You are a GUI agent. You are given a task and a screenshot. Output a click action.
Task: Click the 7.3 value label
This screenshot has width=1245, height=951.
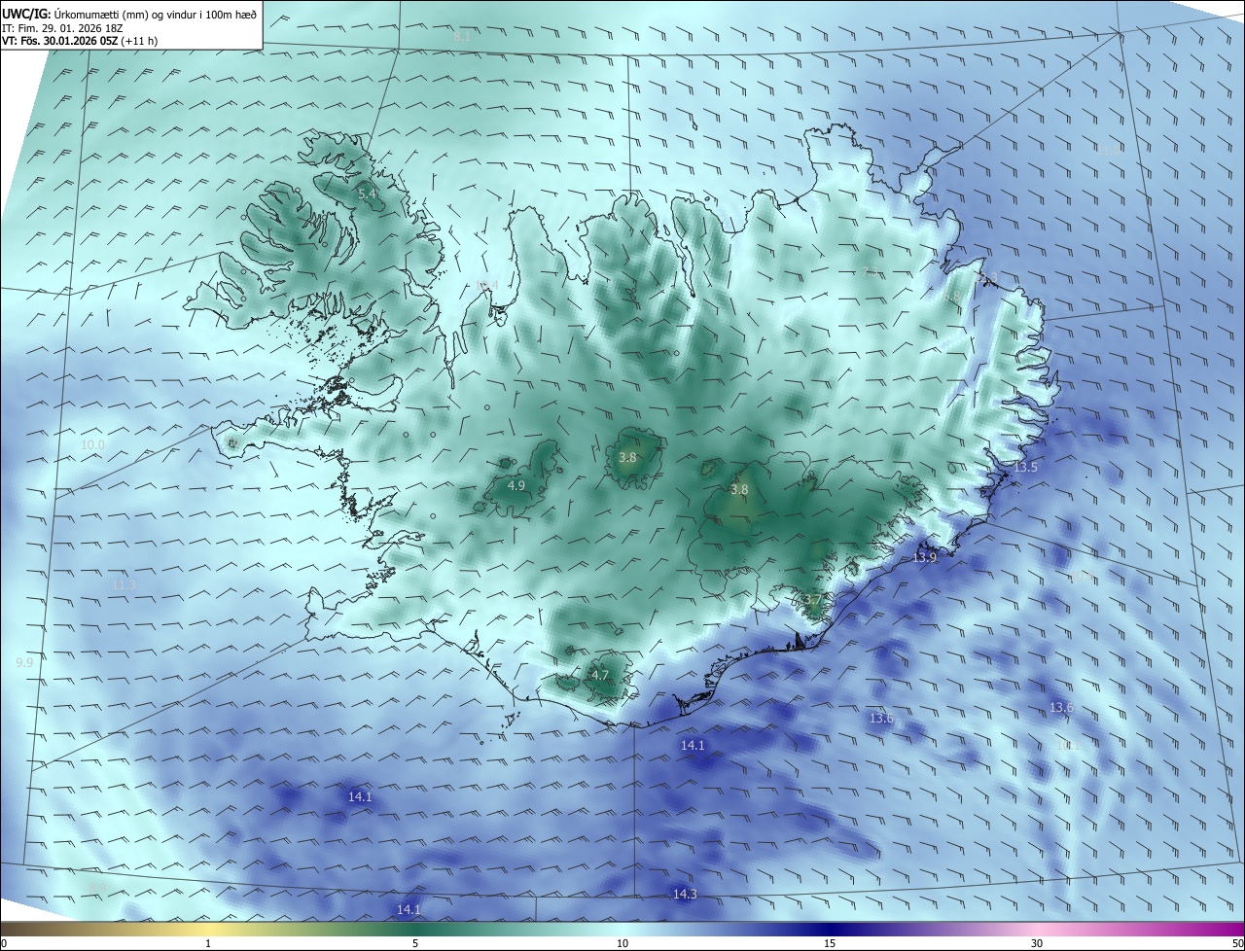871,272
